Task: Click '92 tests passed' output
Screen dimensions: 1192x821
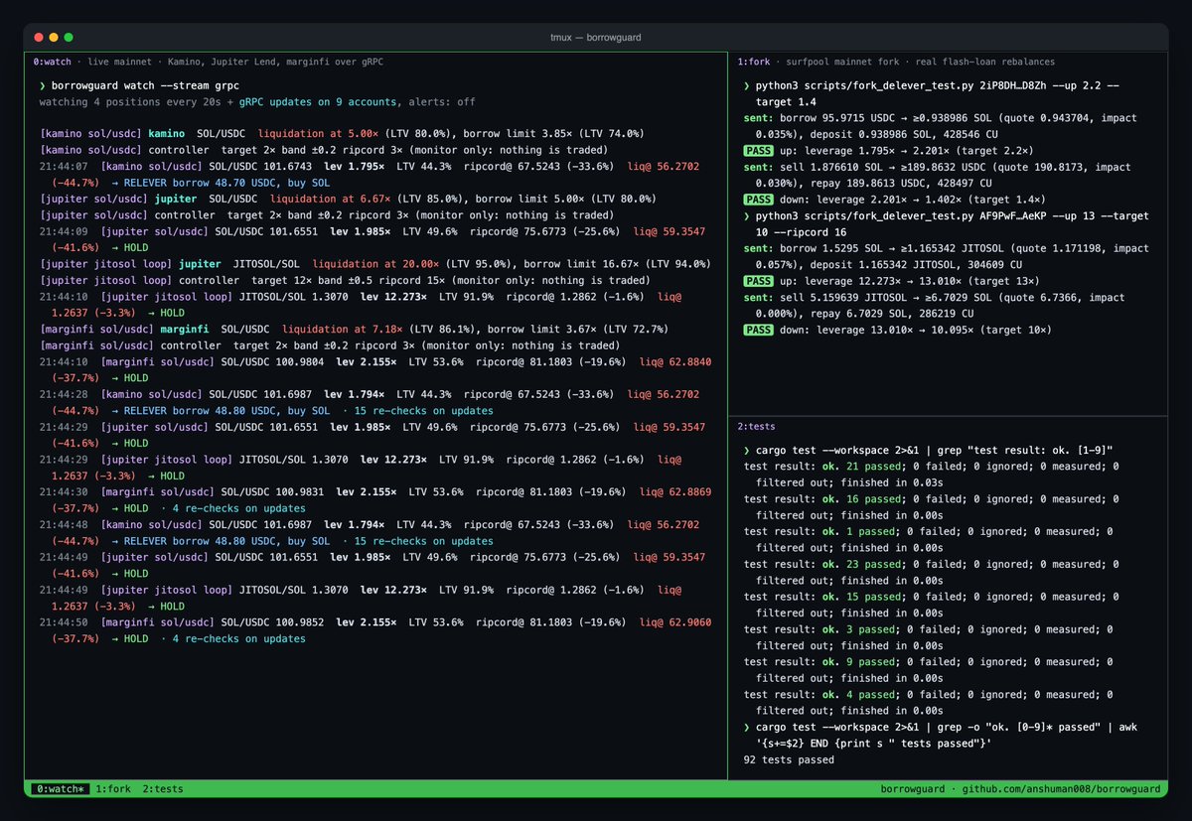Action: 789,759
